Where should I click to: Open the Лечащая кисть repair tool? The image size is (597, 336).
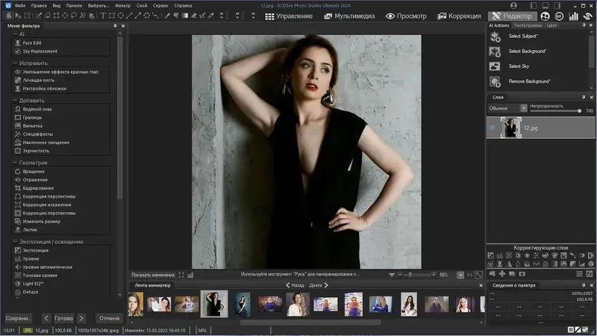pyautogui.click(x=39, y=79)
